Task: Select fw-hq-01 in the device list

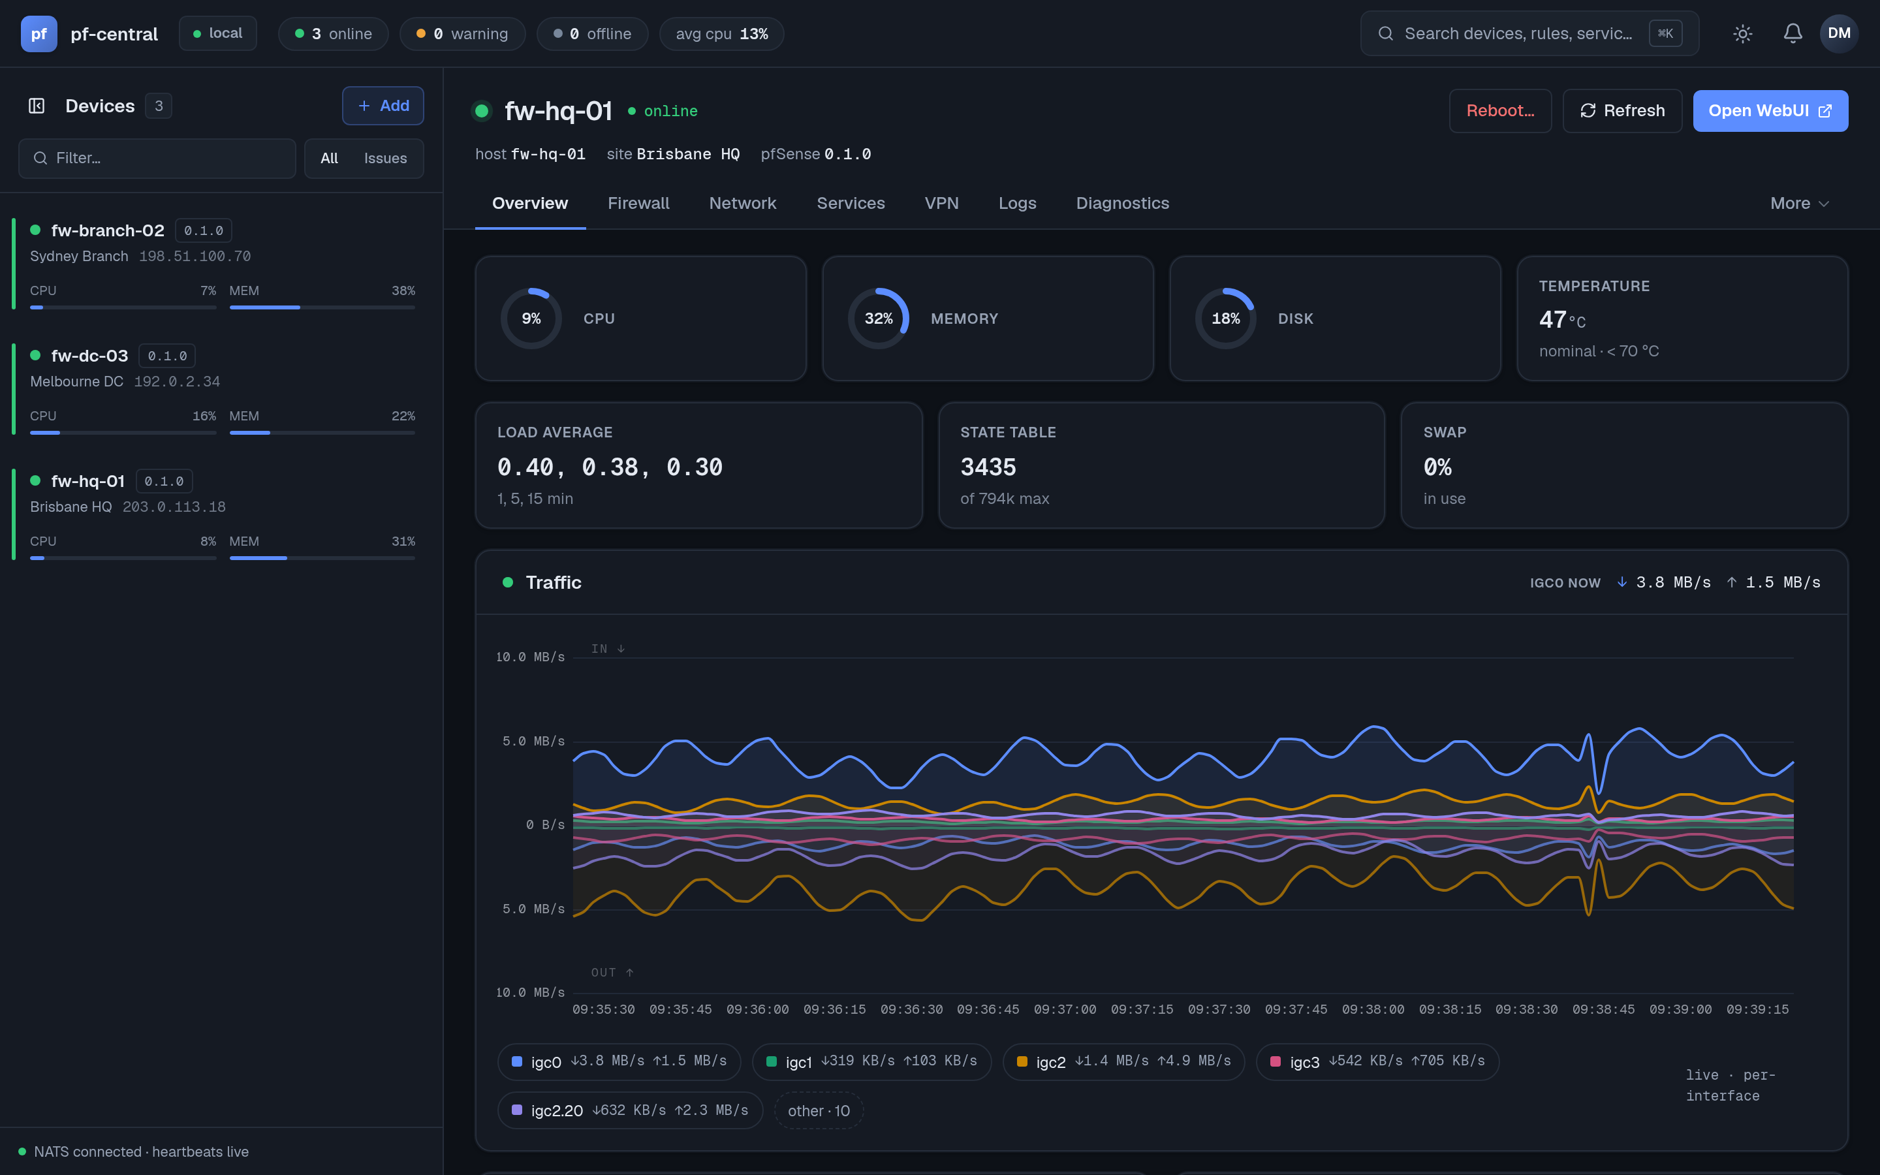Action: [221, 514]
